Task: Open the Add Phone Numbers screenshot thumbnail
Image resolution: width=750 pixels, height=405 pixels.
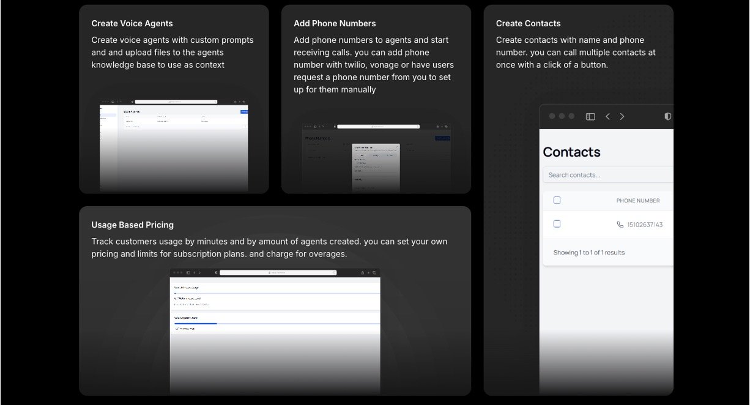Action: (x=376, y=157)
